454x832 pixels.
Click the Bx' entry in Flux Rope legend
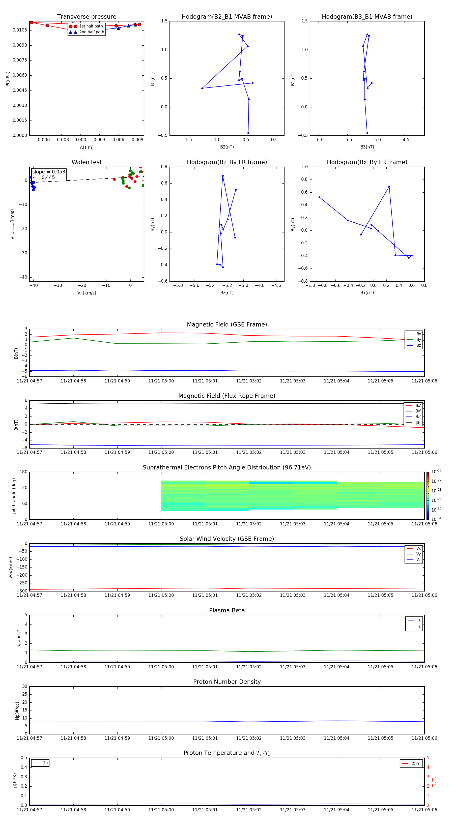[414, 406]
